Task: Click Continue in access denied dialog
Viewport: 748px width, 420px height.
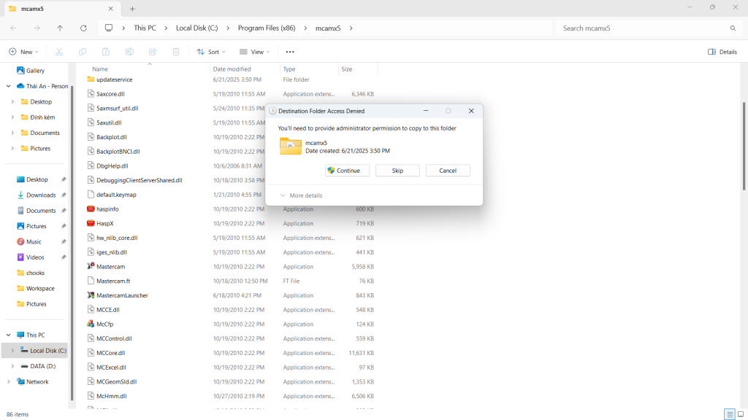Action: 347,171
